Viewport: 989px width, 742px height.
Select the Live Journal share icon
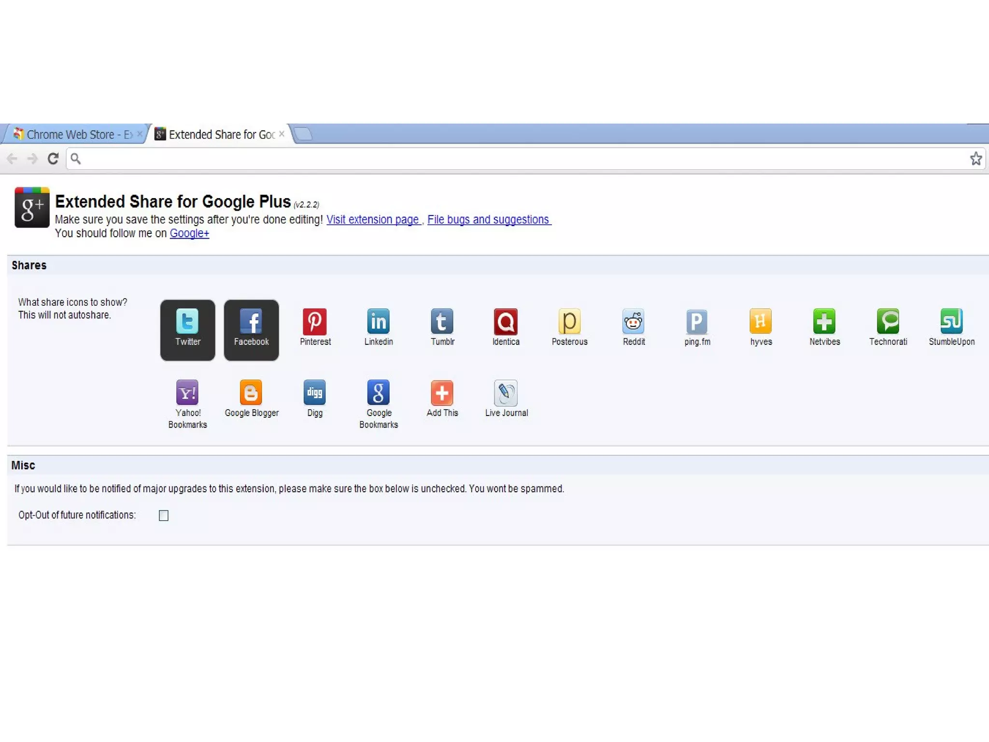(506, 393)
